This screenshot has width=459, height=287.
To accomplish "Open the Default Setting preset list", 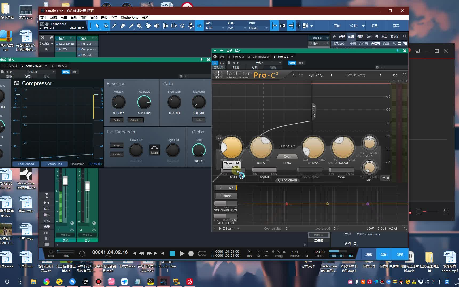I will (356, 75).
